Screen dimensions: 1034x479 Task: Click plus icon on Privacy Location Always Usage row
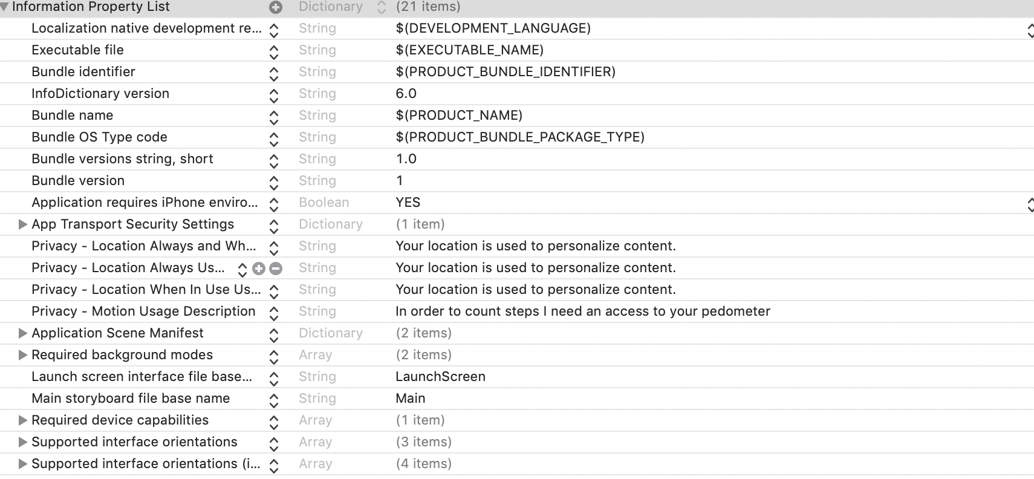(259, 268)
